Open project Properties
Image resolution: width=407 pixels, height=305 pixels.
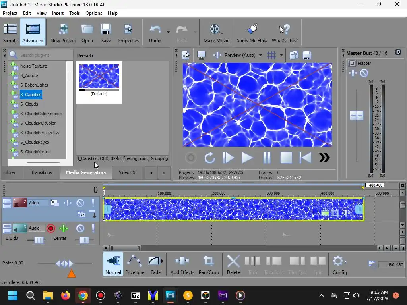[128, 33]
